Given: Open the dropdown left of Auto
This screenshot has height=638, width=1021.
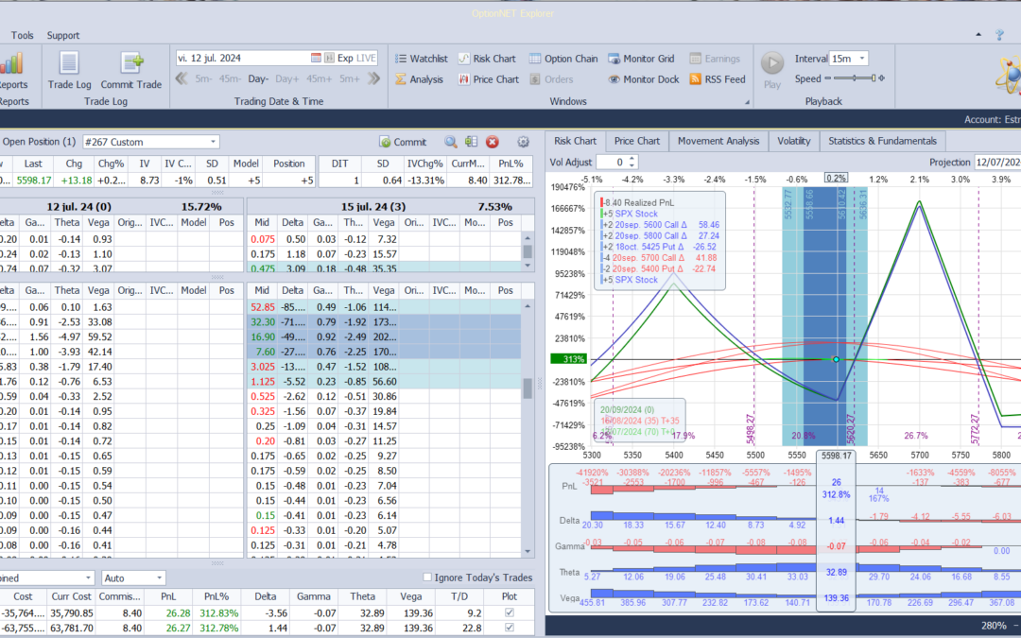Looking at the screenshot, I should tap(88, 578).
